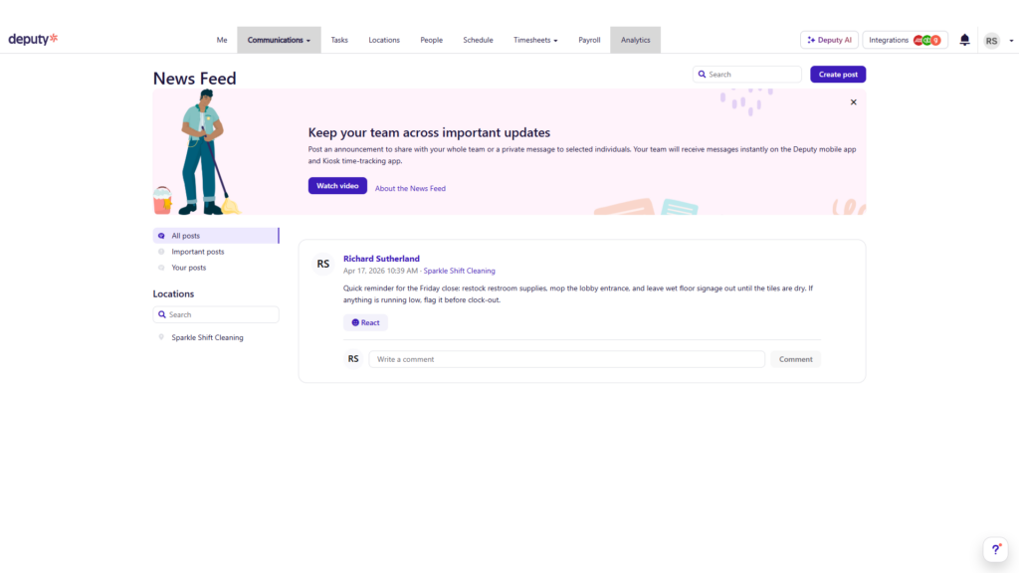Navigate to People

(431, 40)
